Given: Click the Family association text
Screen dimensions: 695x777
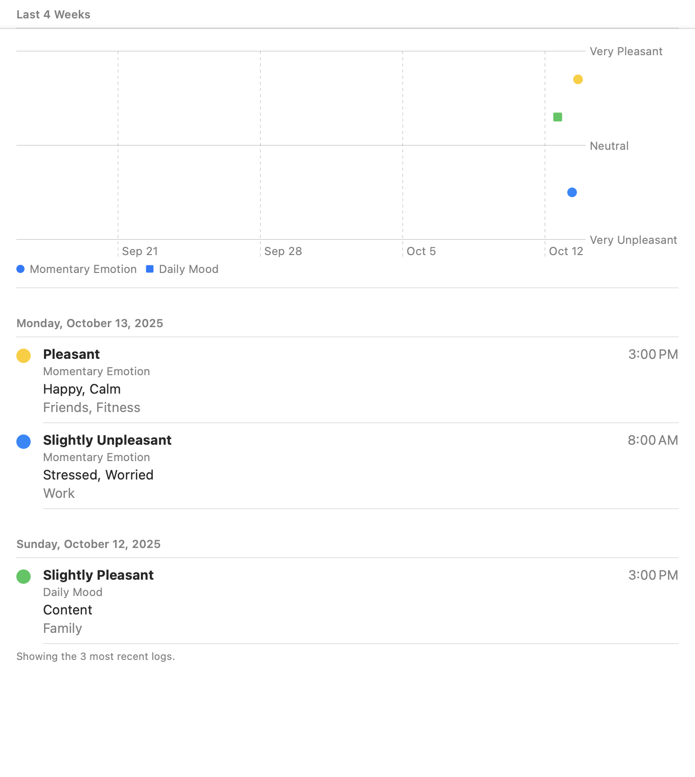Looking at the screenshot, I should point(62,628).
